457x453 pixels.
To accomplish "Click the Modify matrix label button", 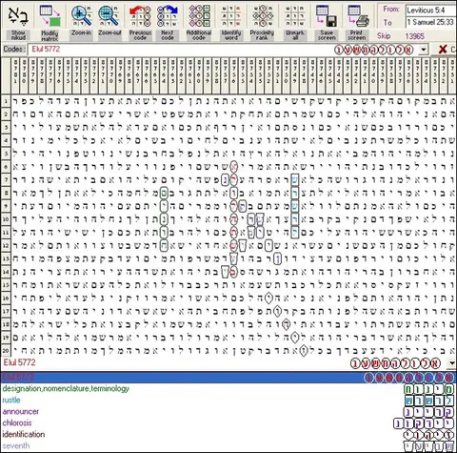I will click(50, 35).
